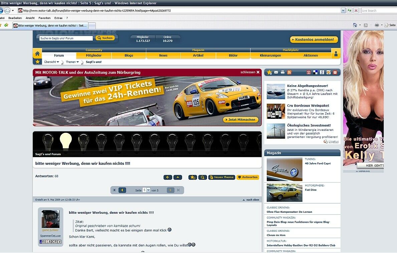Click the Suchen search button
The image size is (397, 253).
(105, 38)
